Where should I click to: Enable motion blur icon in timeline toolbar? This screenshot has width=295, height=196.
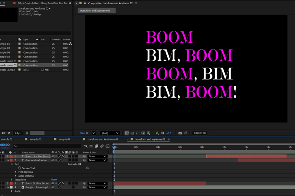tap(102, 146)
